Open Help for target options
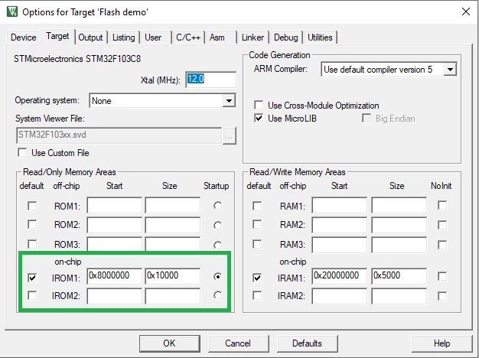This screenshot has width=479, height=358. click(x=442, y=343)
